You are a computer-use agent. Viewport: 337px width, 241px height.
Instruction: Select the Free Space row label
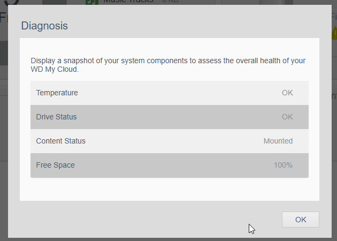pyautogui.click(x=56, y=165)
